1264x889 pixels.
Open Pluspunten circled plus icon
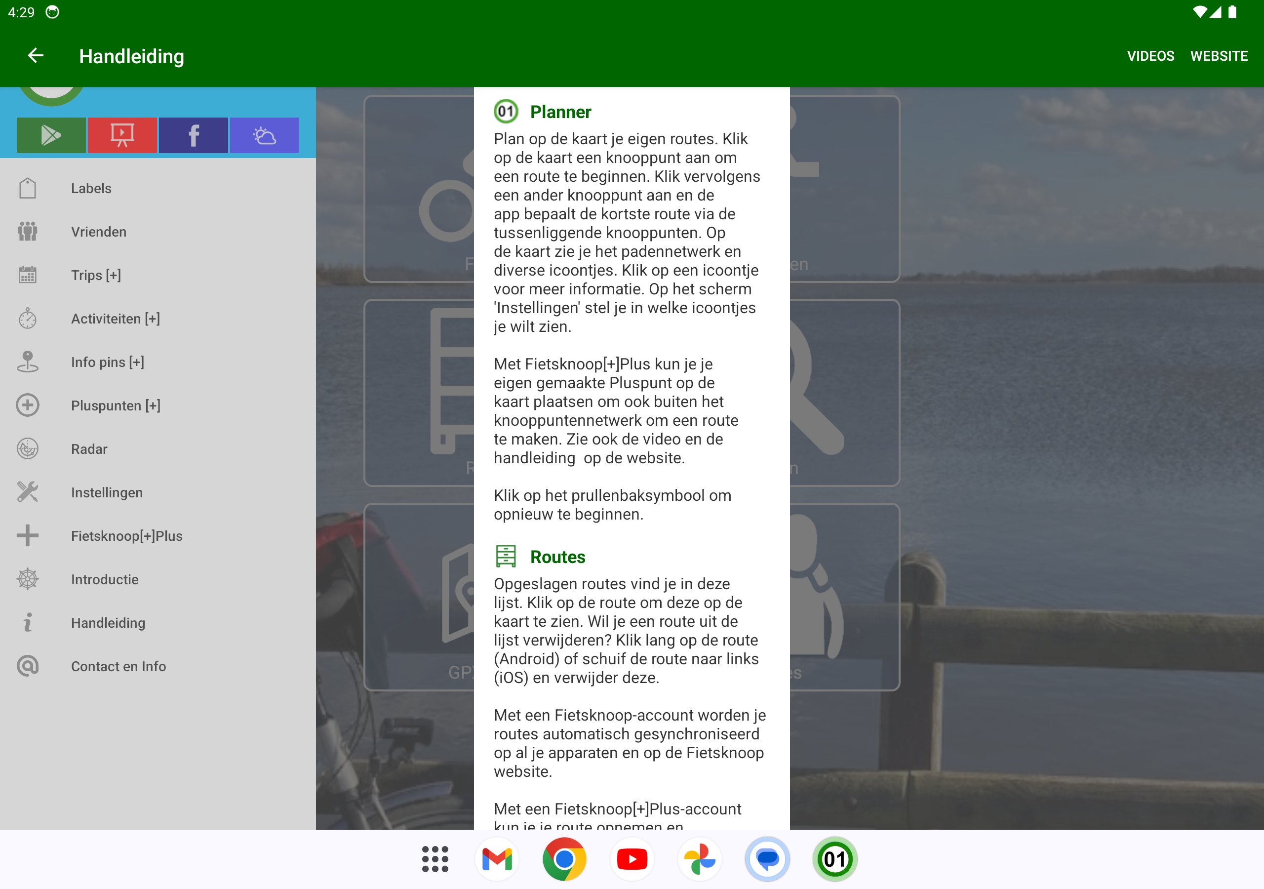pos(28,405)
